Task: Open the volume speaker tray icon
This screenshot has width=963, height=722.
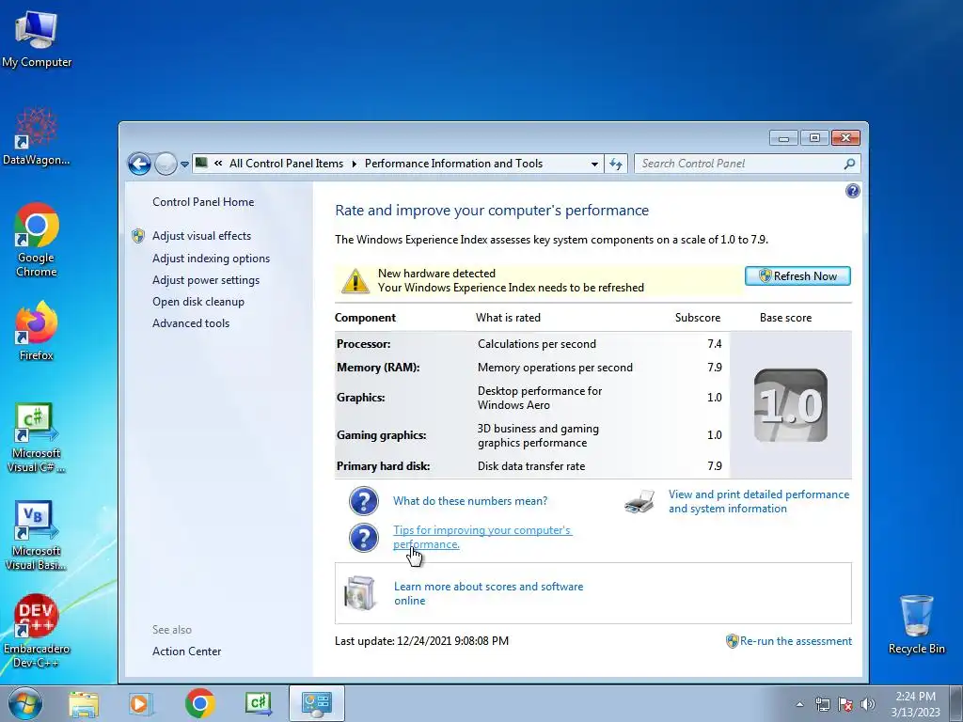Action: coord(868,704)
